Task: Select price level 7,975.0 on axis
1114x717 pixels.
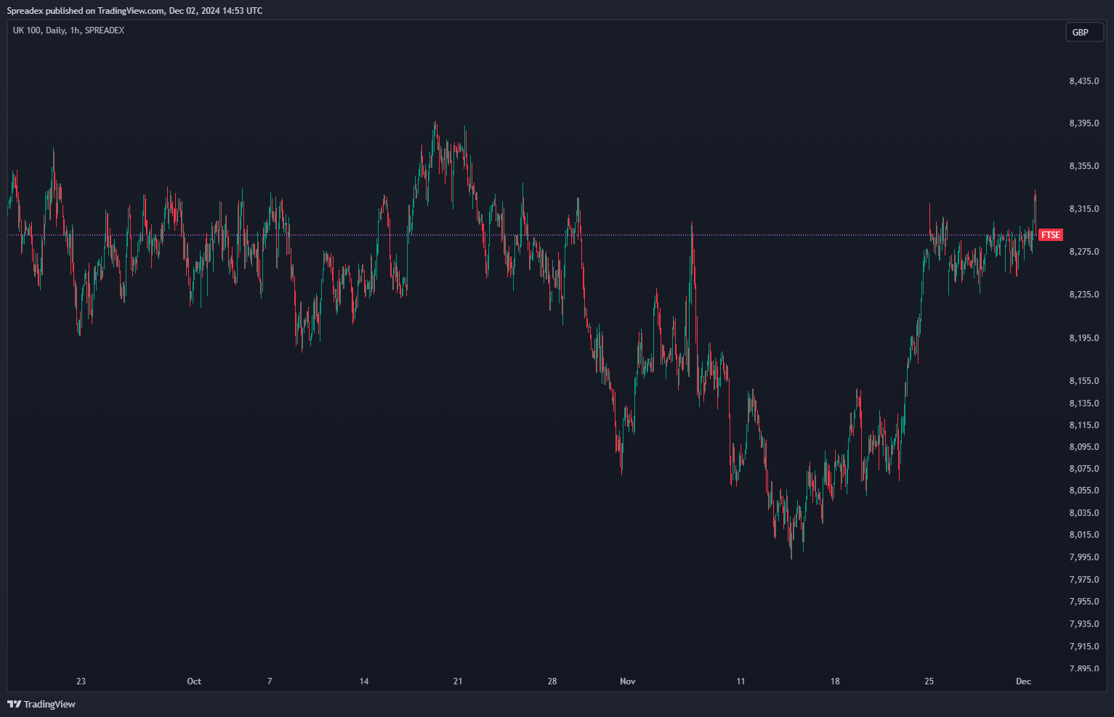Action: [x=1084, y=580]
